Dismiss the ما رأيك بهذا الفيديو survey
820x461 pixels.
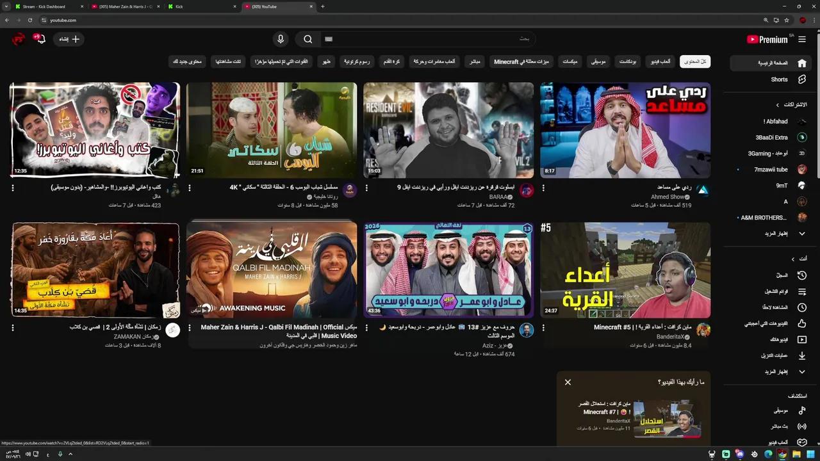point(568,382)
